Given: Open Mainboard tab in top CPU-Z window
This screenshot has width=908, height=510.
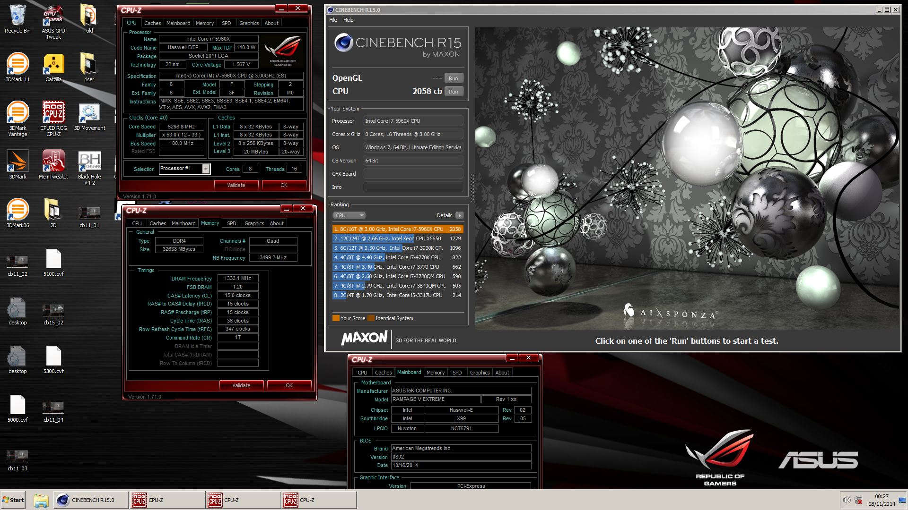Looking at the screenshot, I should point(178,23).
